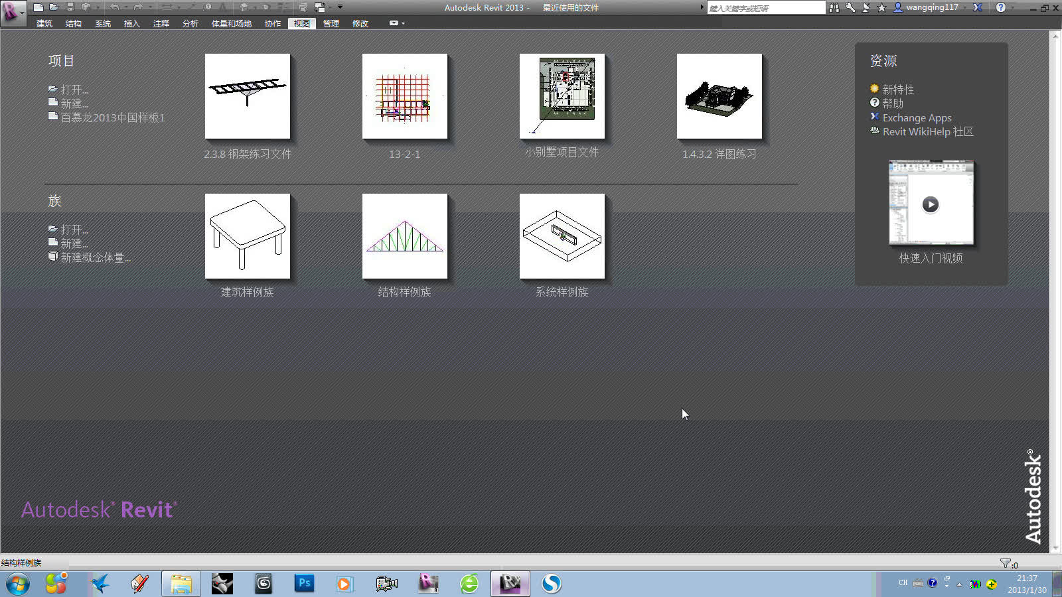Open the 13-2-1 project thumbnail

pos(405,96)
